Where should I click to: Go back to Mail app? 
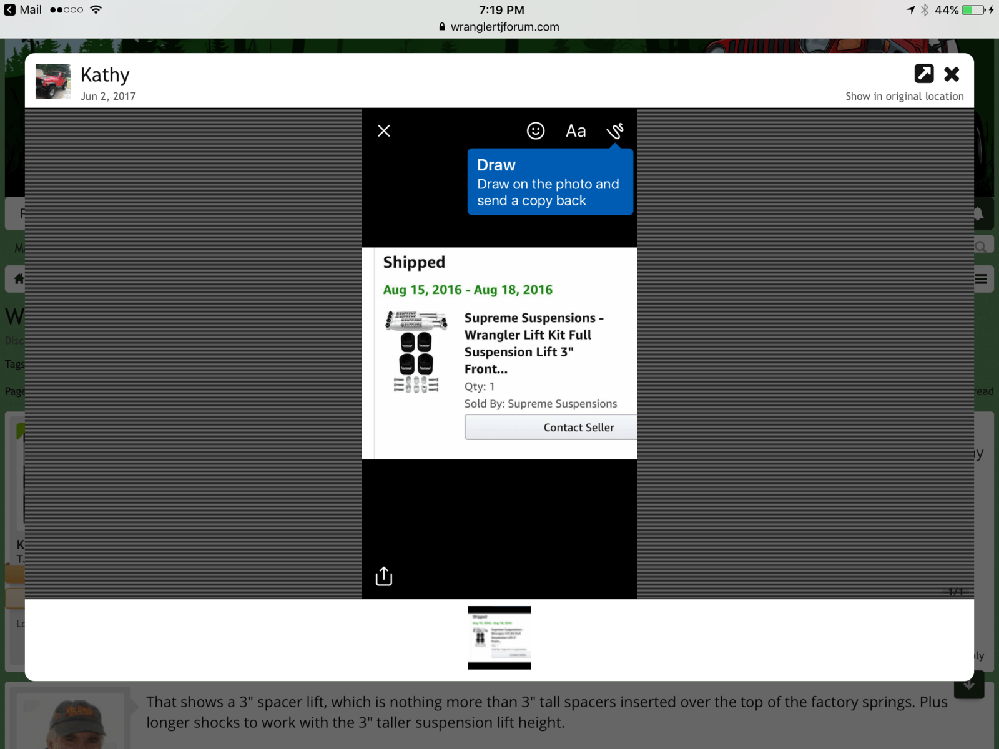click(x=23, y=10)
